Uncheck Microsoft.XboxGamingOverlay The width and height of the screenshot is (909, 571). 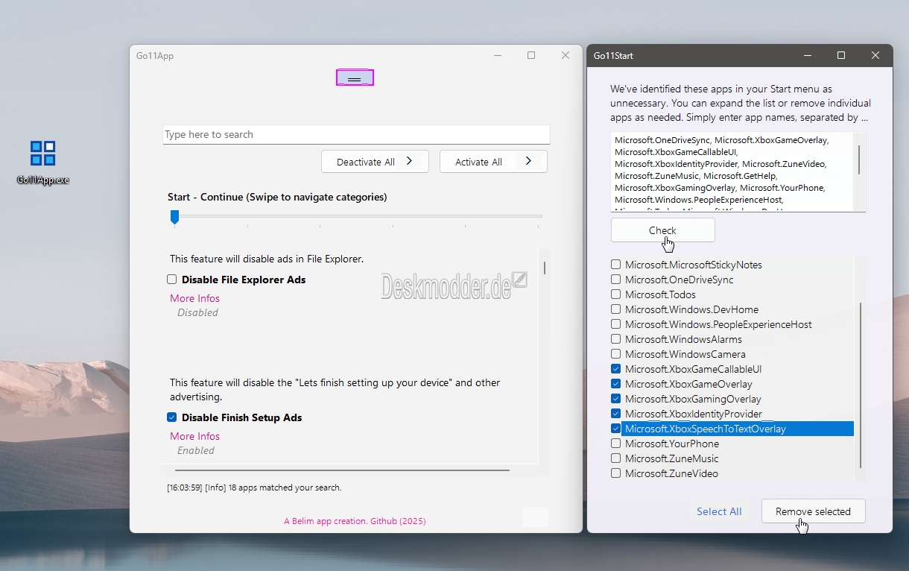pos(615,399)
